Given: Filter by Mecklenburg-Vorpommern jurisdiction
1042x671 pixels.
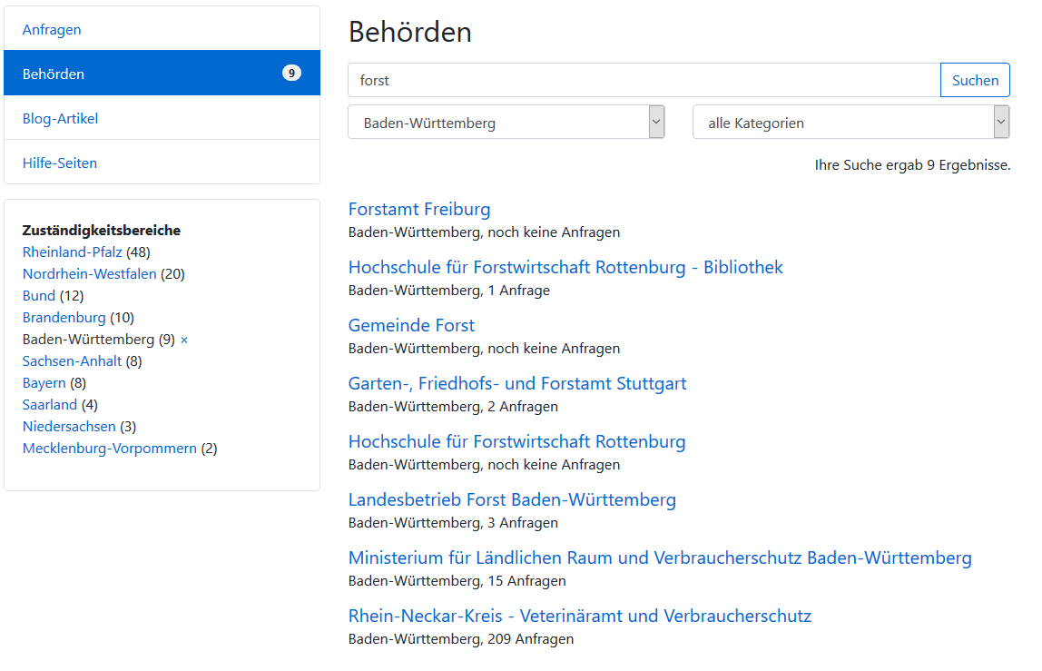Looking at the screenshot, I should click(110, 449).
